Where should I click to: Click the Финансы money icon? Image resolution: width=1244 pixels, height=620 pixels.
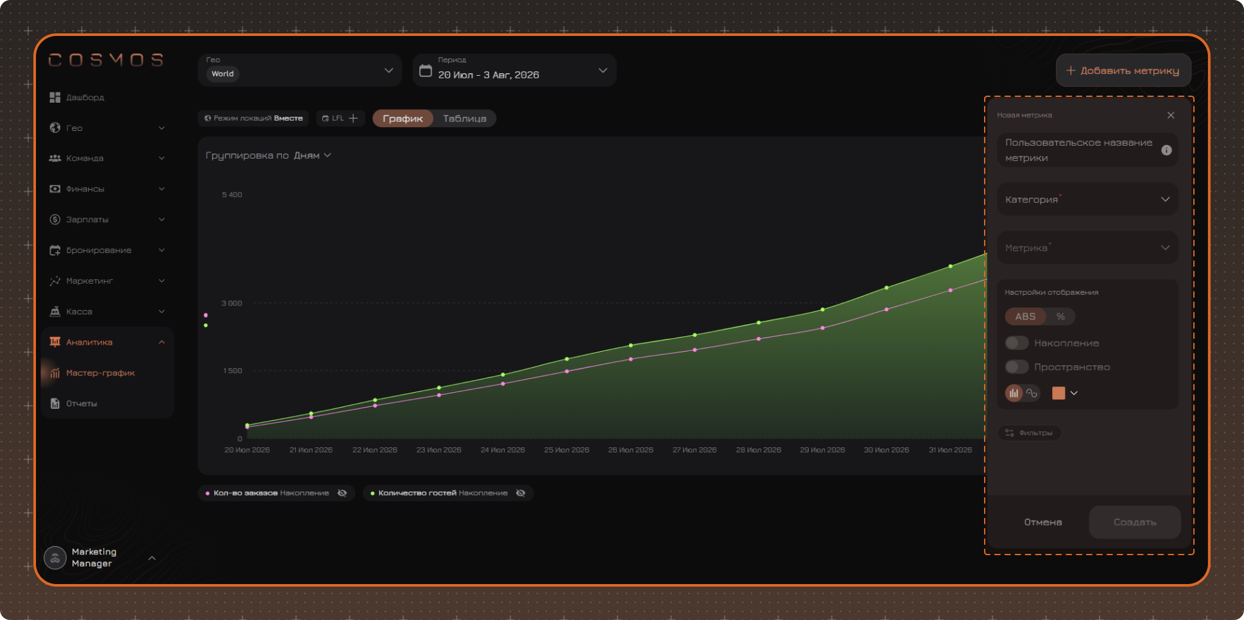(x=55, y=189)
